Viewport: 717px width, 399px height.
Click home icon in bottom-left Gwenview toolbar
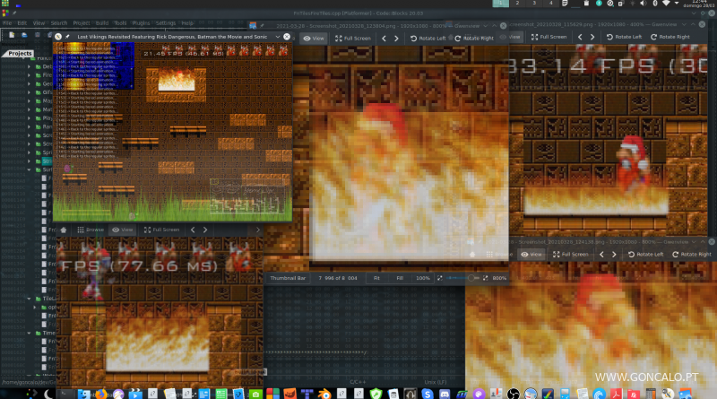64,230
